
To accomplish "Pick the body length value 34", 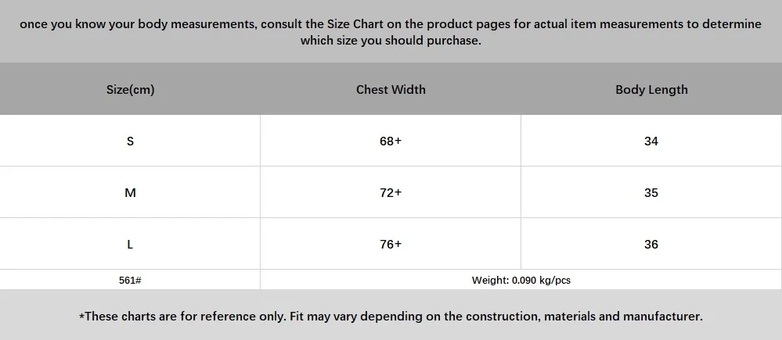I will [651, 141].
